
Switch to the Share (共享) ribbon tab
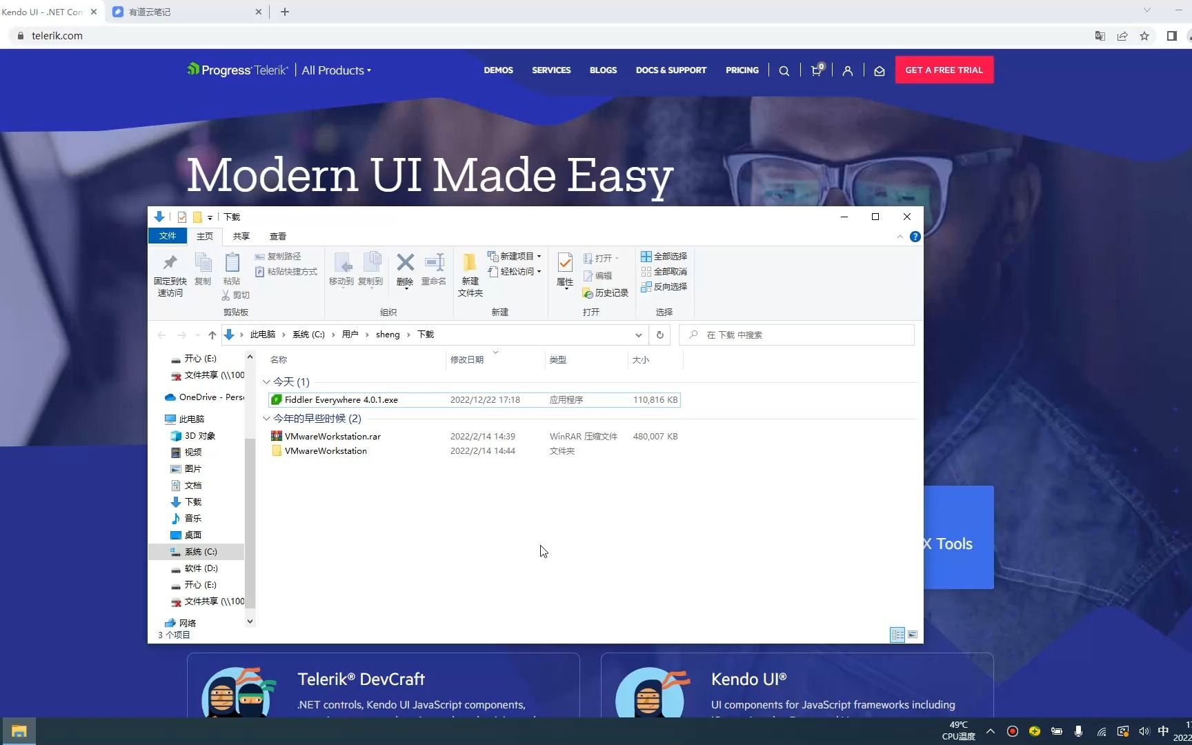click(x=241, y=237)
